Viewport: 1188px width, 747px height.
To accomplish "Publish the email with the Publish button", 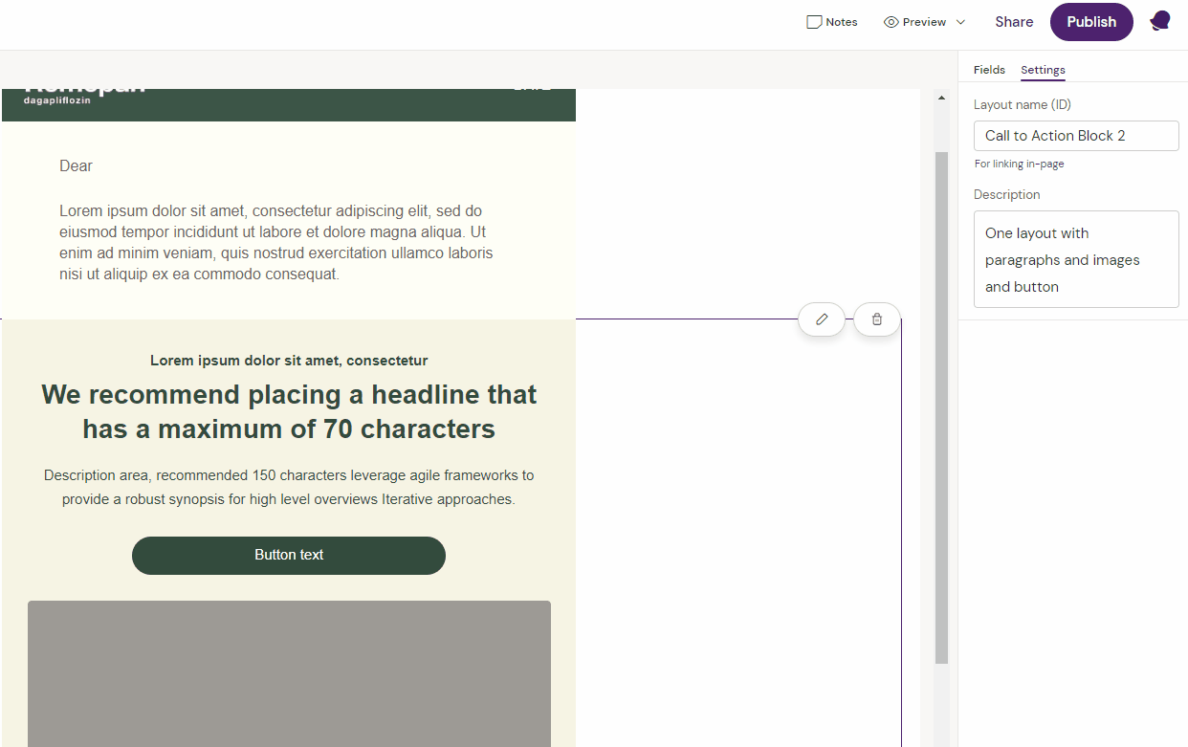I will tap(1090, 22).
